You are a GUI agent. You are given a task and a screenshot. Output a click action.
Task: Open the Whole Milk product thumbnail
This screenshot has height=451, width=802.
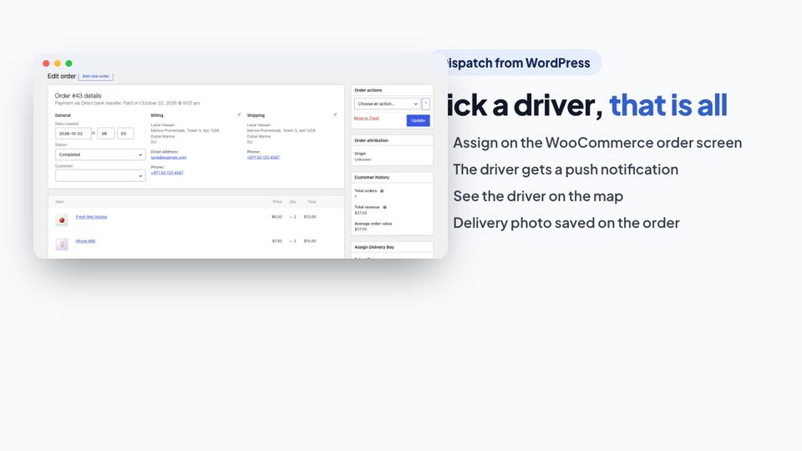pyautogui.click(x=62, y=244)
